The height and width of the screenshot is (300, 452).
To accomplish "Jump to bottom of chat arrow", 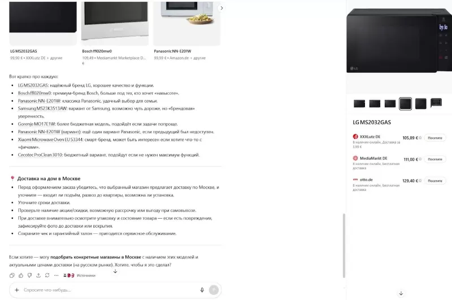I will [x=115, y=271].
